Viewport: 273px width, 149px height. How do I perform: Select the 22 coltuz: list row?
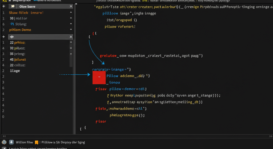click(18, 65)
